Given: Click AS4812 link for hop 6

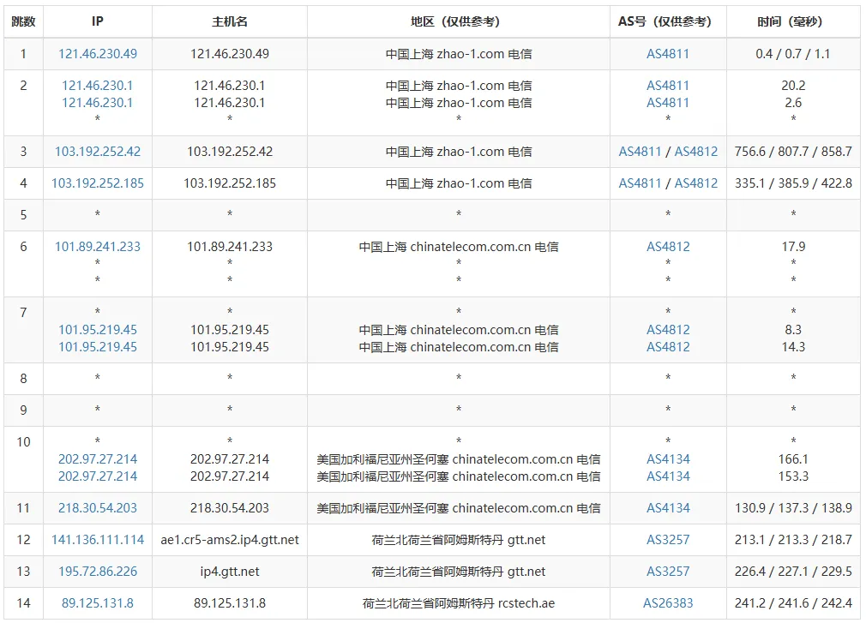Looking at the screenshot, I should [667, 246].
